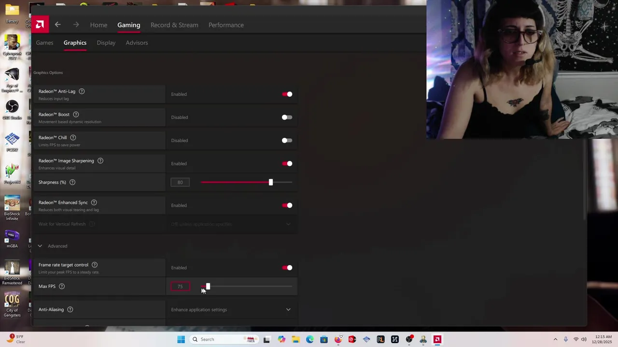The image size is (618, 347).
Task: Click volume icon in system tray
Action: tap(584, 339)
